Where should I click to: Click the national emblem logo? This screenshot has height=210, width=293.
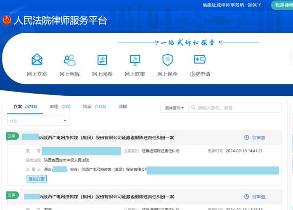coord(7,20)
